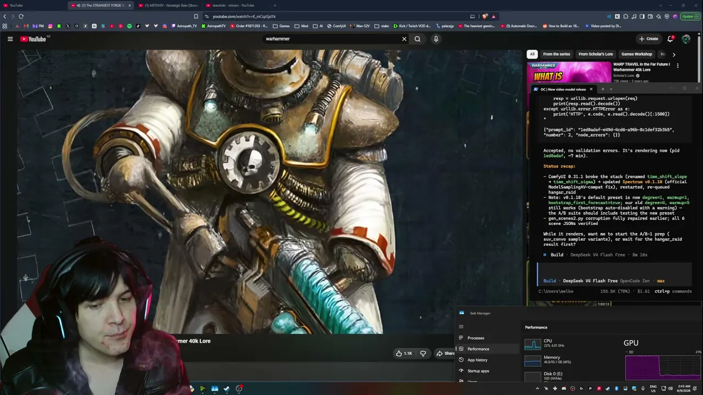Open the terminal new-tab dropdown arrow
The width and height of the screenshot is (703, 395).
(x=611, y=89)
